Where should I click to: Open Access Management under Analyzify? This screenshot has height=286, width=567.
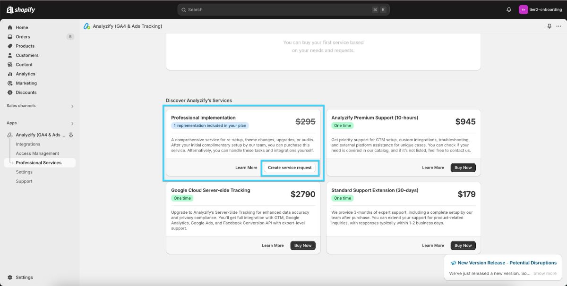(37, 153)
